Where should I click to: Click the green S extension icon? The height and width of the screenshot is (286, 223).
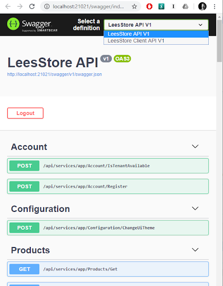point(161,7)
